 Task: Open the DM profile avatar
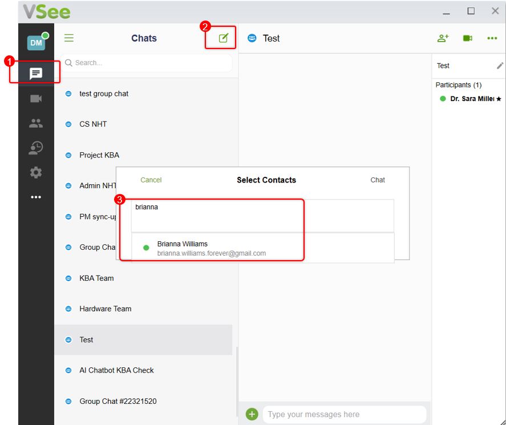36,43
